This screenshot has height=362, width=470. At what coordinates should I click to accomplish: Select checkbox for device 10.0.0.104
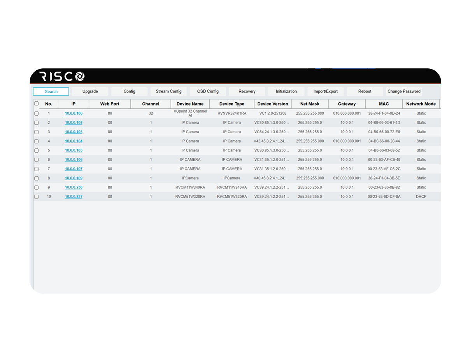click(x=37, y=141)
